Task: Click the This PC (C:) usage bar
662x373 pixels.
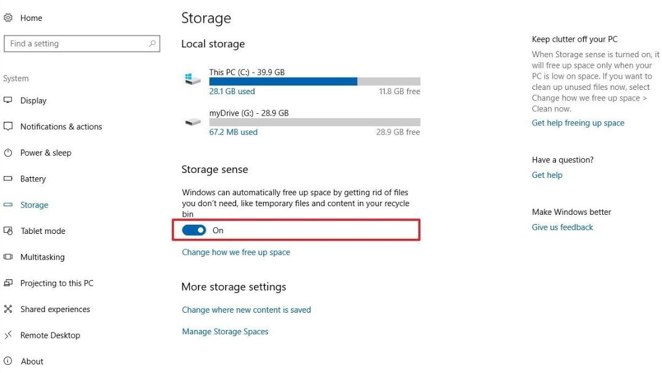Action: click(314, 81)
